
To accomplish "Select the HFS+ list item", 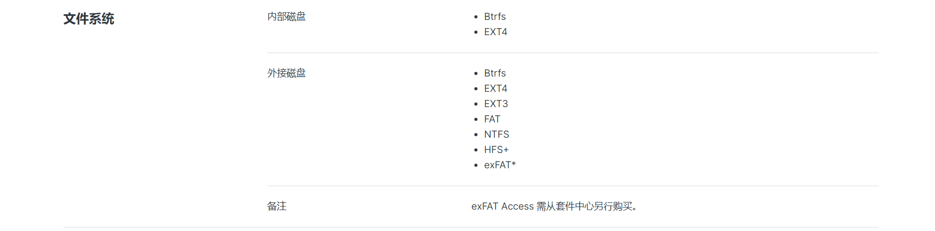I will 496,150.
